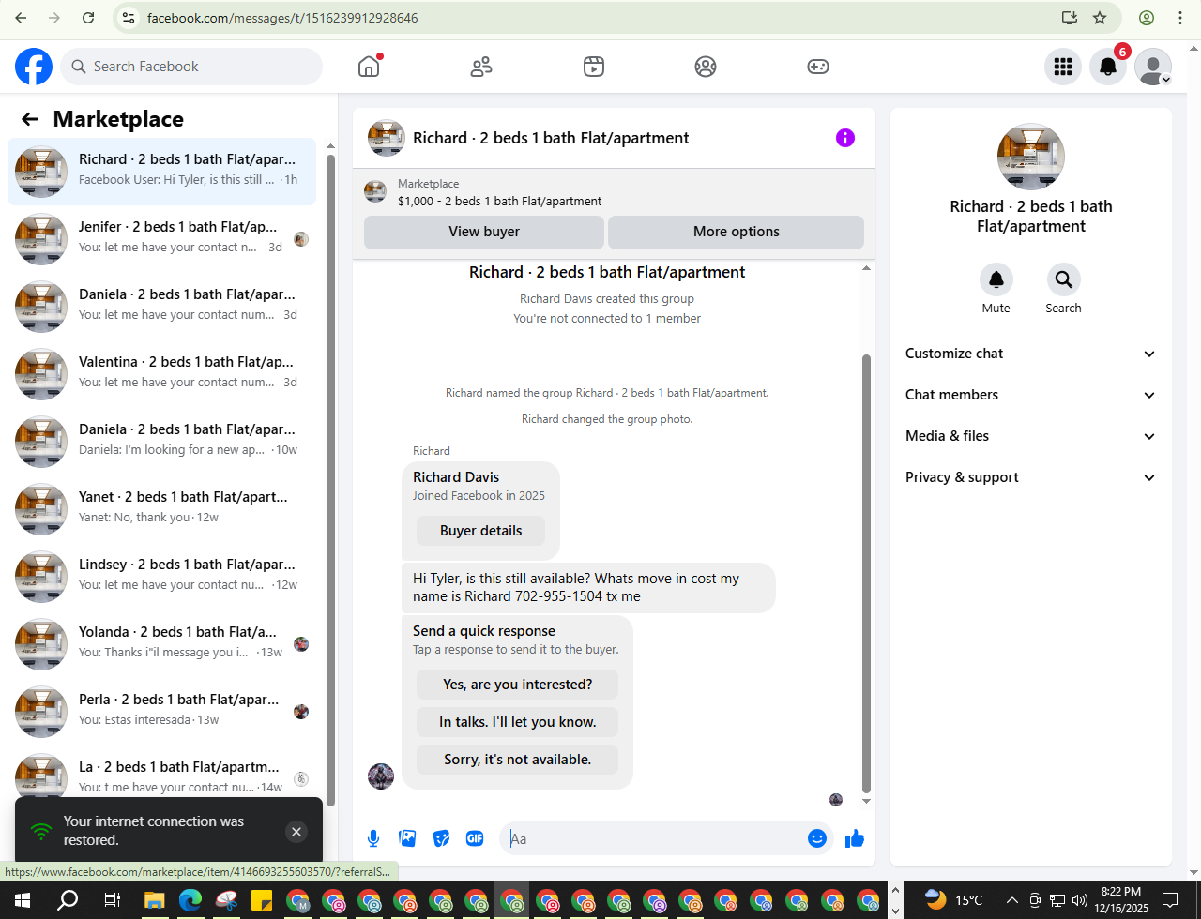Expand Media & files section
1201x919 pixels.
pyautogui.click(x=1030, y=436)
